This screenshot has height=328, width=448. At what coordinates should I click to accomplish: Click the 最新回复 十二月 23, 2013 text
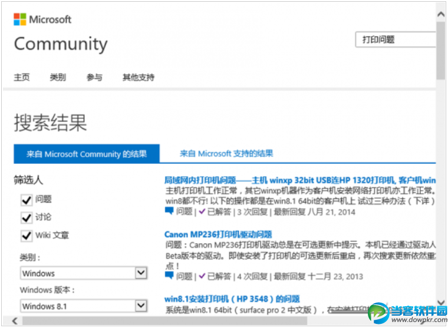pos(318,276)
